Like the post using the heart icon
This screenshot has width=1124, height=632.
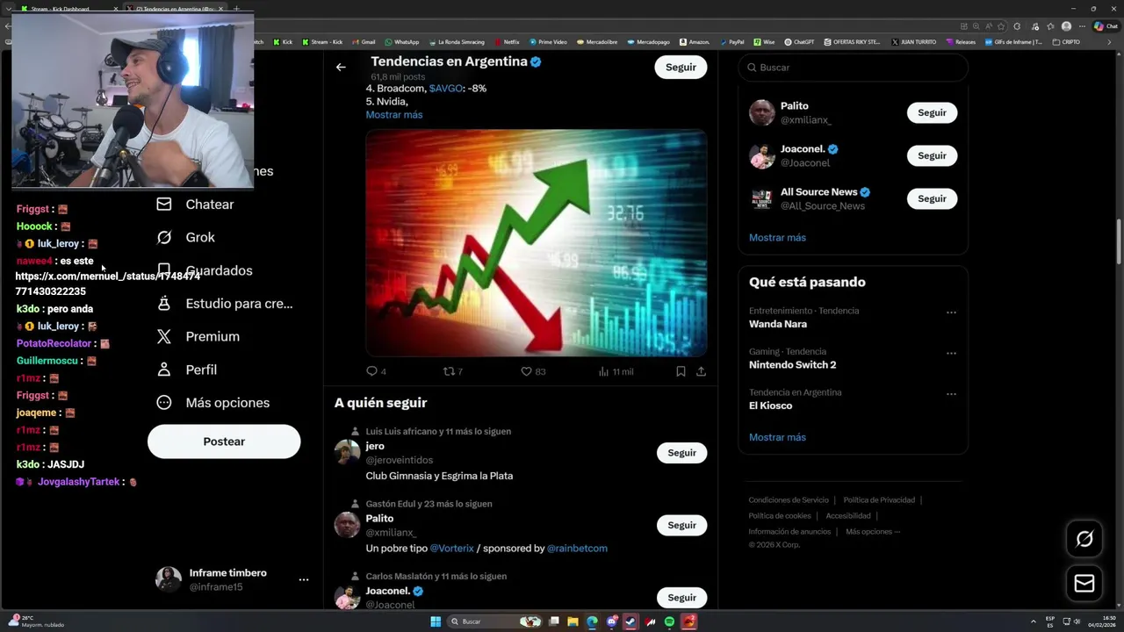click(x=533, y=371)
